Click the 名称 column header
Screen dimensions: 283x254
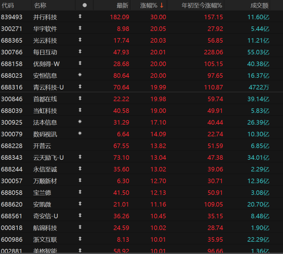point(40,6)
